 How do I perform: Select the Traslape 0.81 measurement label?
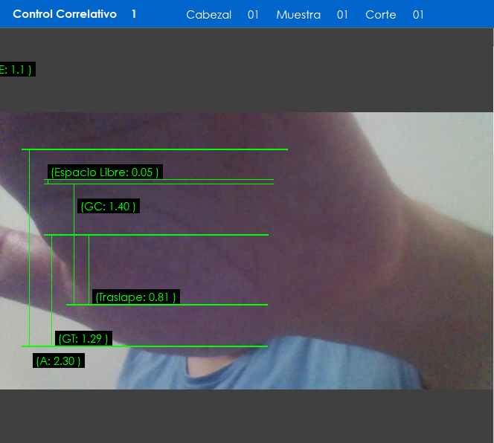pyautogui.click(x=135, y=297)
